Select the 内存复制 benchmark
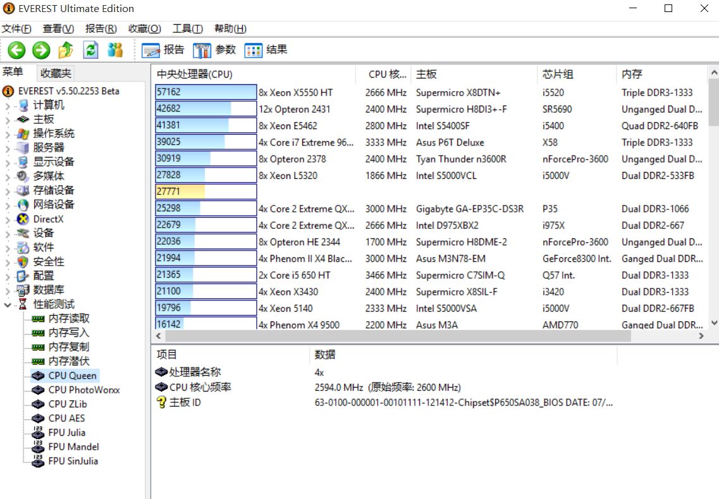Image resolution: width=719 pixels, height=499 pixels. [69, 347]
